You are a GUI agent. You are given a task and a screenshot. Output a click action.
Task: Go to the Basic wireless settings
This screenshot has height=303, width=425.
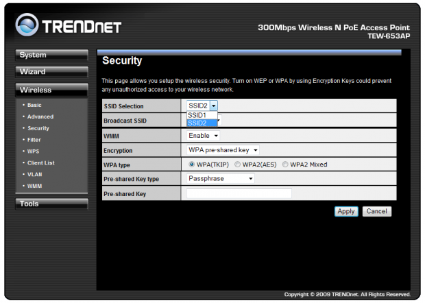(34, 105)
